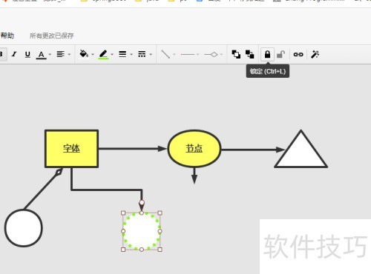Expand the line width dropdown arrow
371x274 pixels.
click(131, 55)
